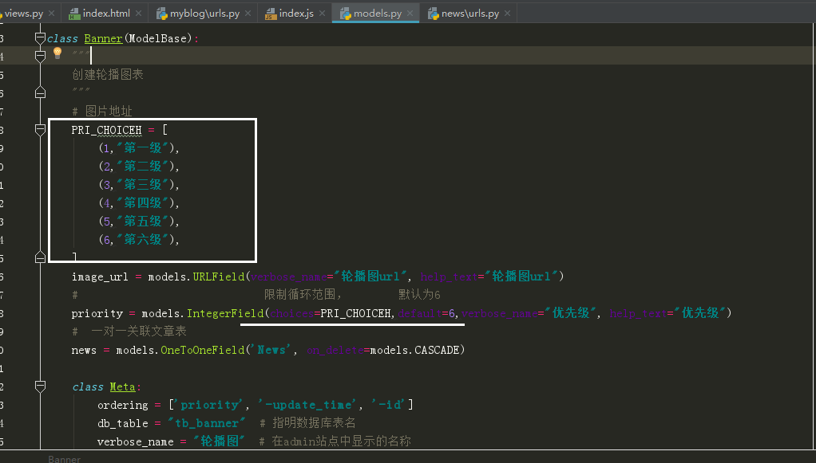Close the index.html tab
816x463 pixels.
(x=138, y=14)
